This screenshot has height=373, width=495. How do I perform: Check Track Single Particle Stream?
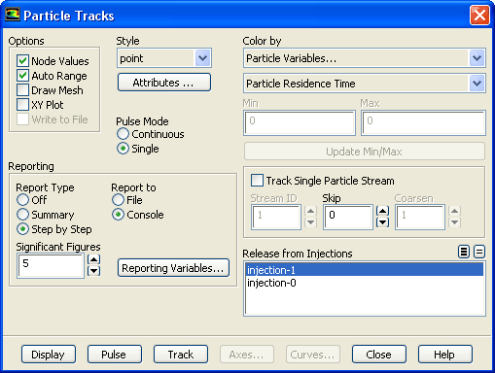point(257,181)
